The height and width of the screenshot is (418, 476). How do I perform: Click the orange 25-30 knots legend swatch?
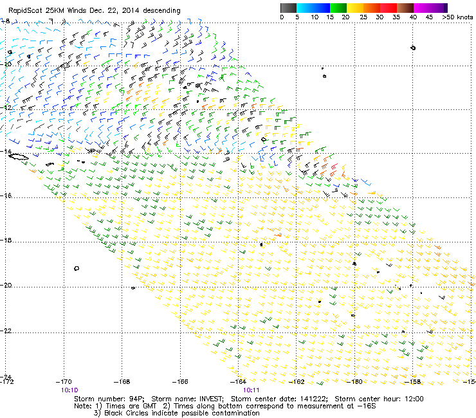pos(372,8)
